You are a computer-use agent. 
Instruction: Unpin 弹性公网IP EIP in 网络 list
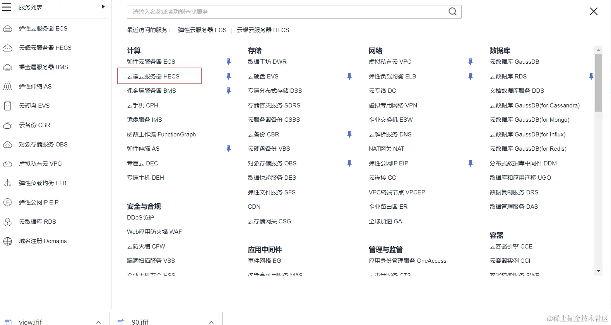(x=471, y=163)
